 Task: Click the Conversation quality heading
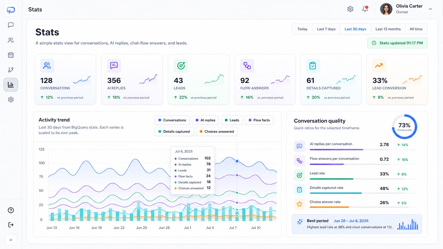pyautogui.click(x=320, y=121)
